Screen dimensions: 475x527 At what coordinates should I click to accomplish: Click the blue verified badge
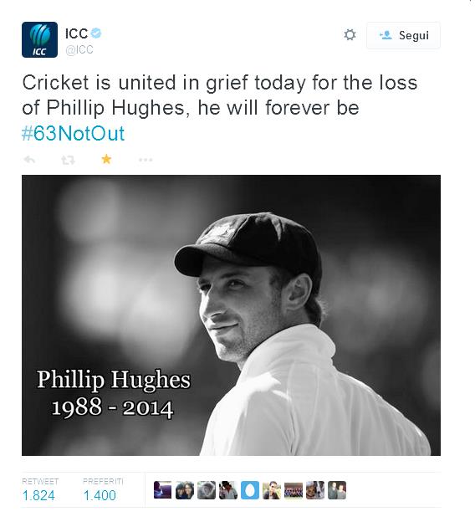(x=96, y=33)
